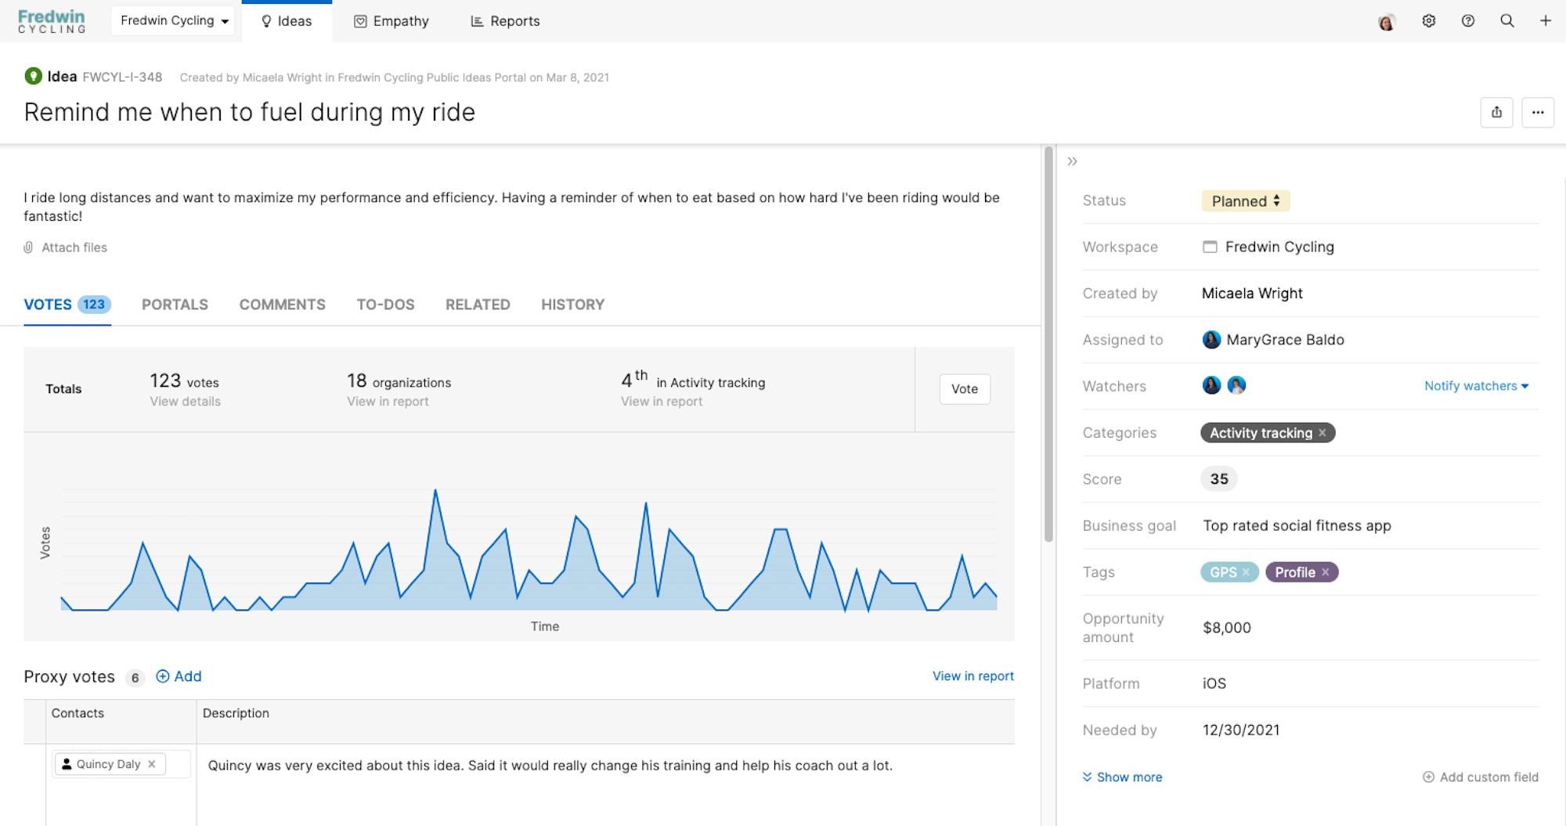Click the Vote button
Image resolution: width=1566 pixels, height=826 pixels.
pos(964,389)
